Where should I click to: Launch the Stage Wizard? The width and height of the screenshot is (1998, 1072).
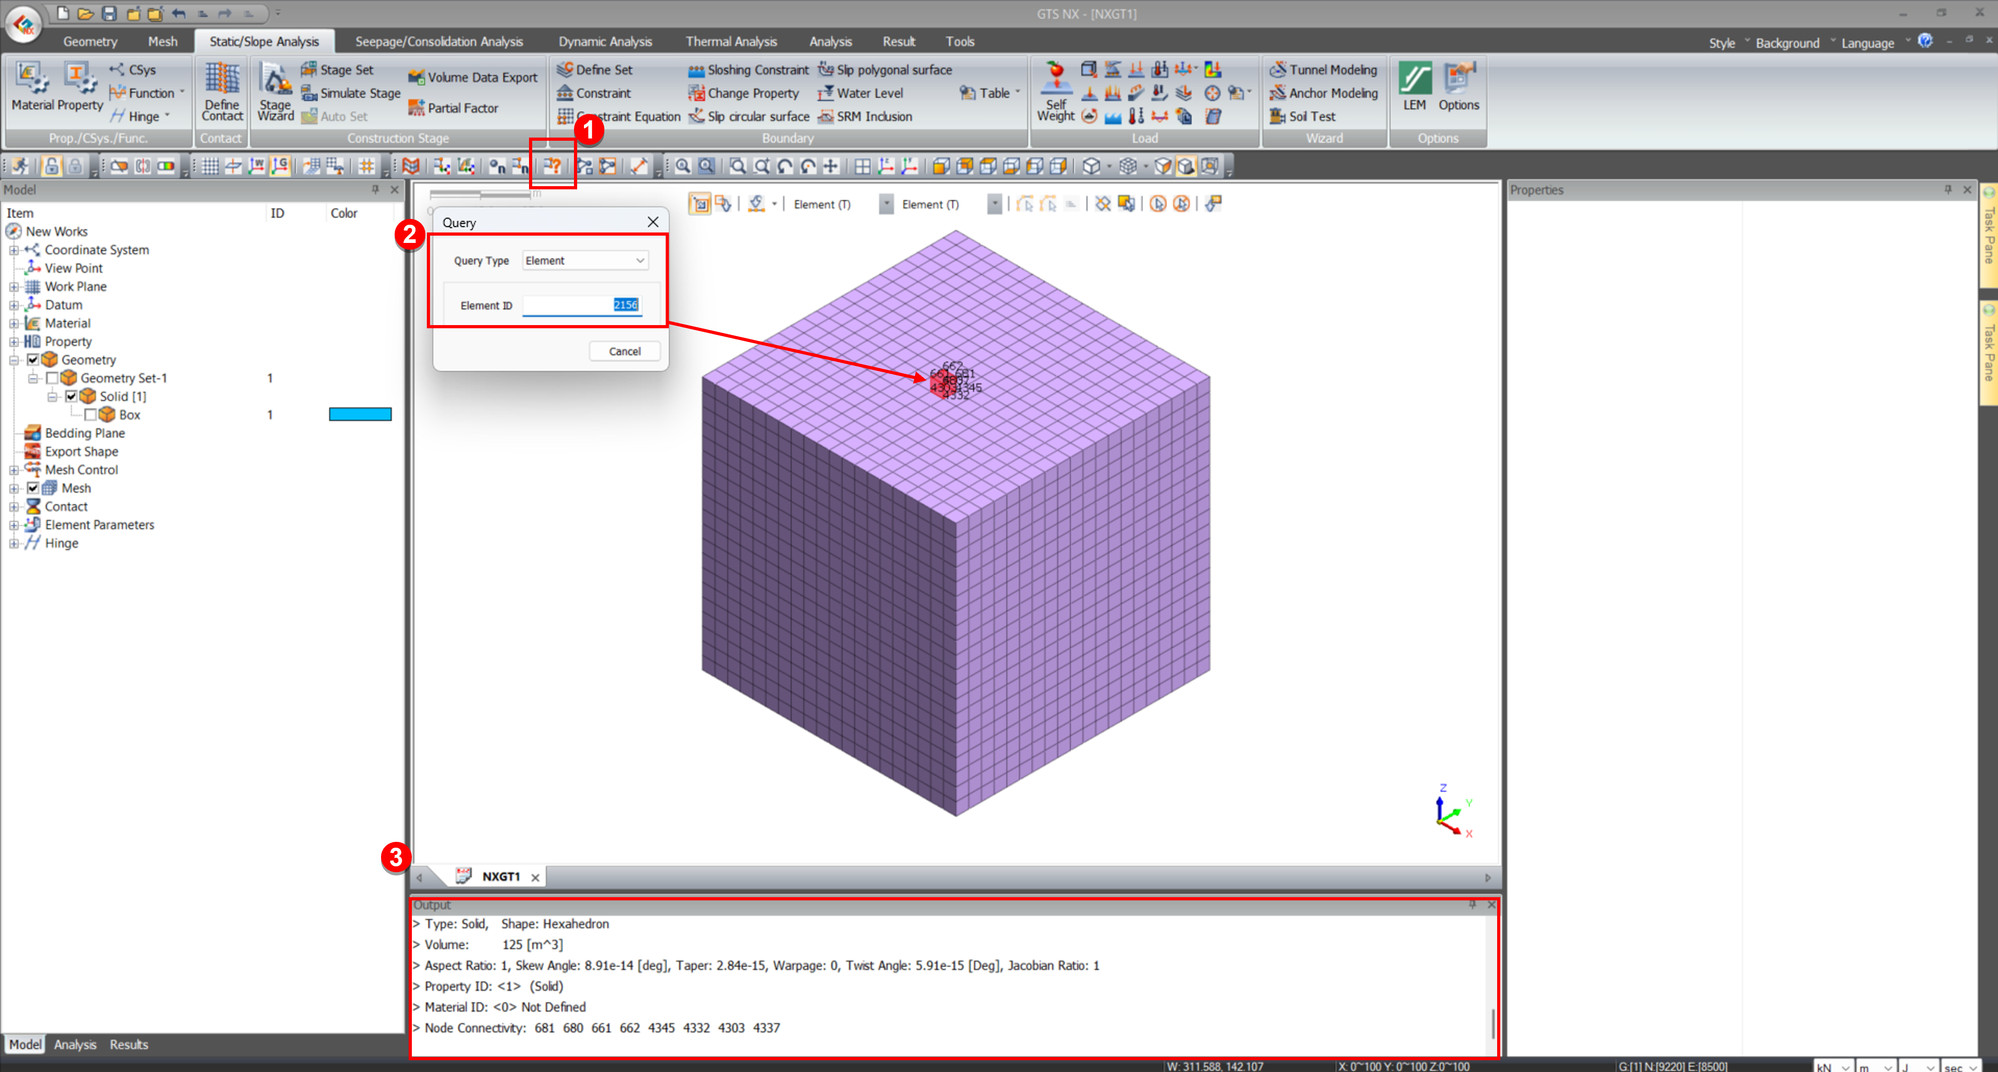click(x=275, y=91)
